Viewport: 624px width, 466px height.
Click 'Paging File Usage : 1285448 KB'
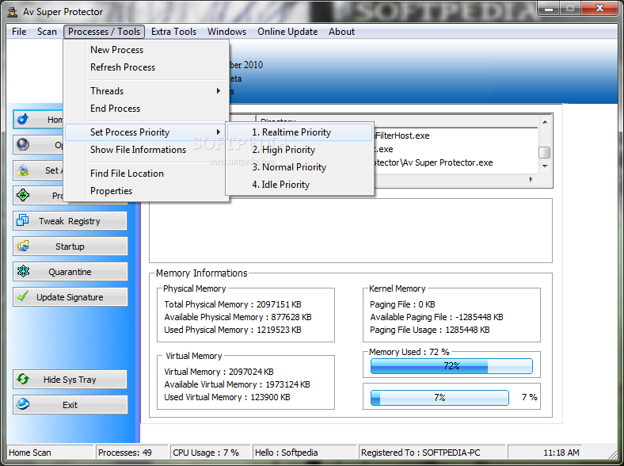(430, 330)
